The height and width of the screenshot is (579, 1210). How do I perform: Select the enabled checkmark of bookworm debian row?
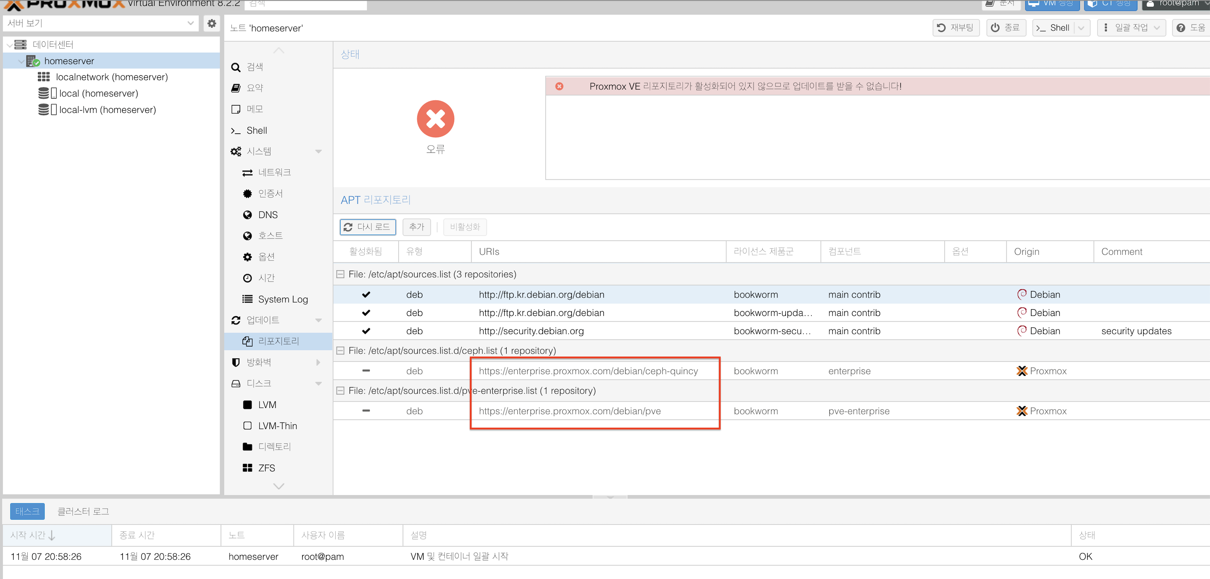click(366, 295)
